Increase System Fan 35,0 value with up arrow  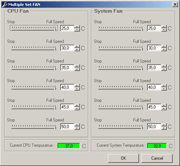[164, 66]
